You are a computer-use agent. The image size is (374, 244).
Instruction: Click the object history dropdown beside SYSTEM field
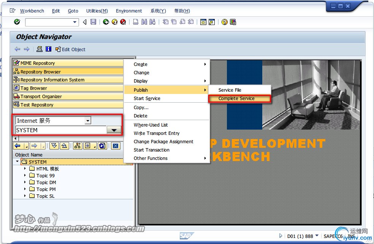[114, 130]
